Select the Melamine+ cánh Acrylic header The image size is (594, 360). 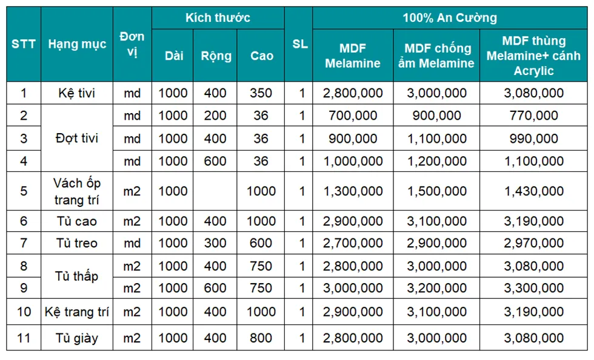(x=533, y=56)
